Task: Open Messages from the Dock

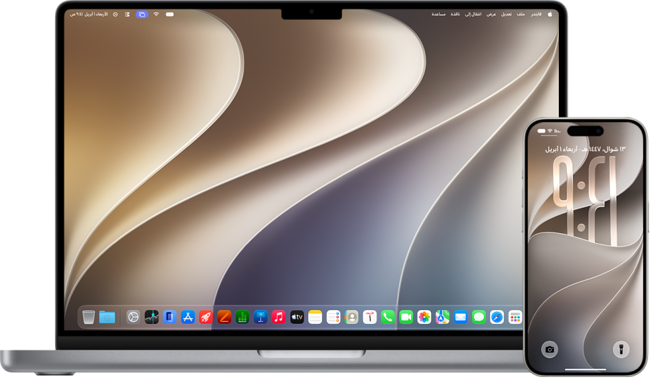Action: [x=479, y=317]
